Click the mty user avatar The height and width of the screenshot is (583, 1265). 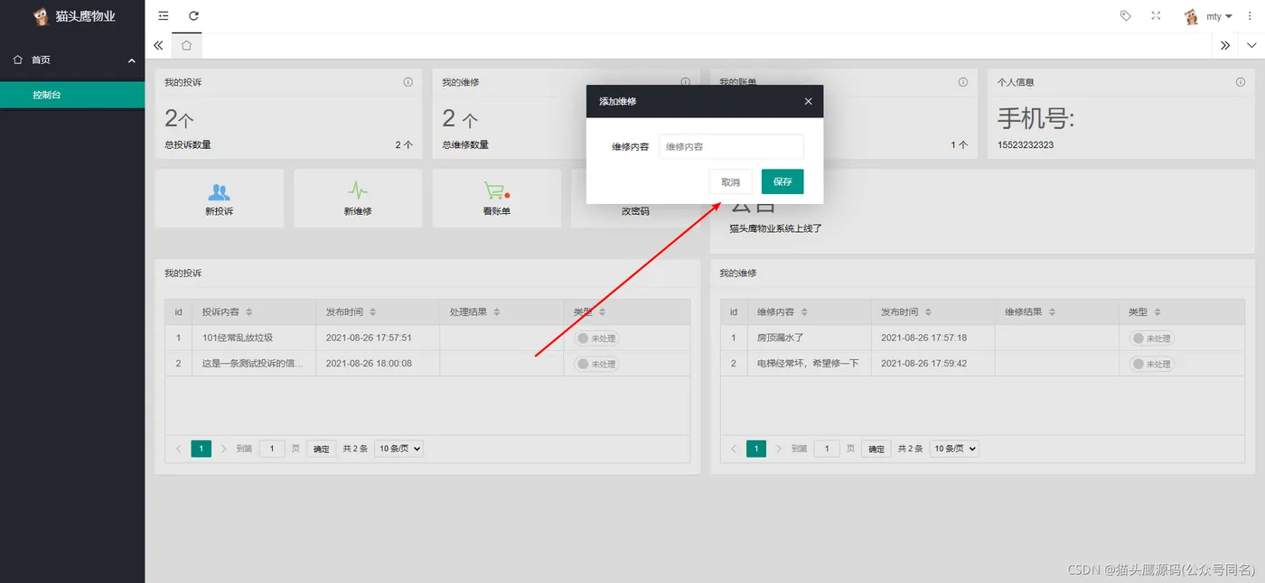pos(1192,16)
